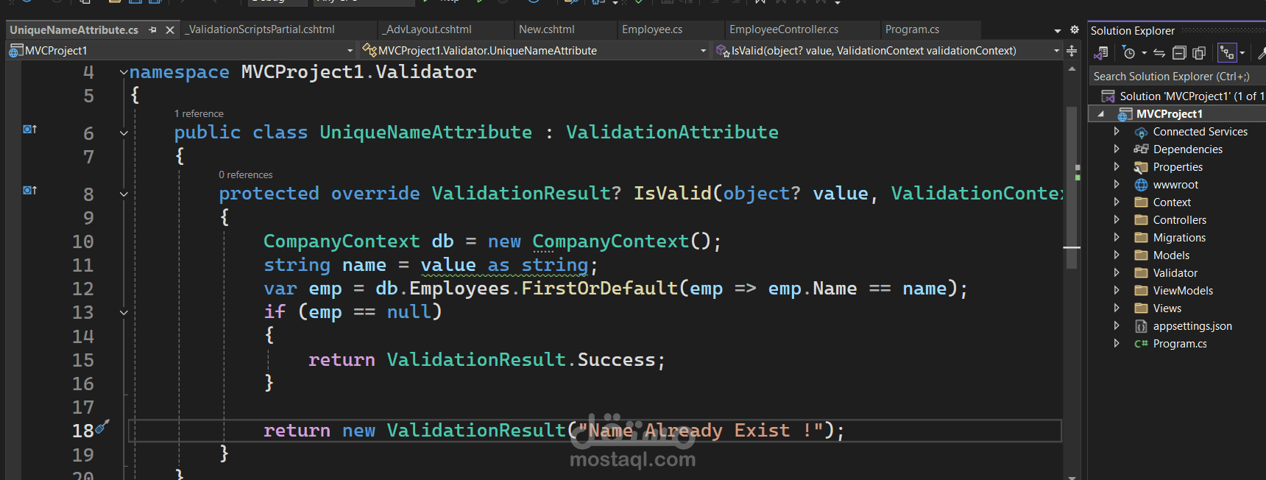Split the editor window with the splitter icon

click(1072, 51)
